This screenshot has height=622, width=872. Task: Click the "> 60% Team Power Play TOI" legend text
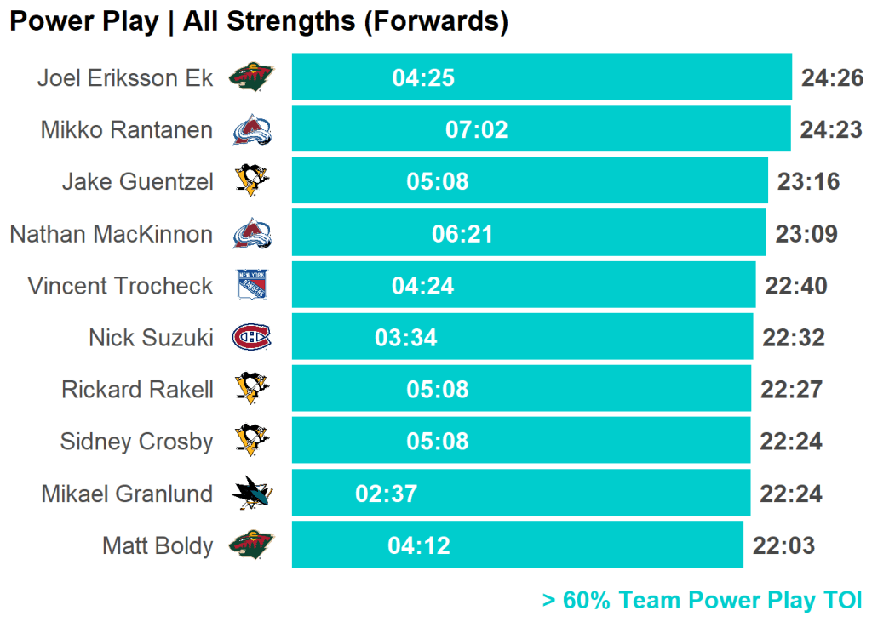click(x=702, y=601)
